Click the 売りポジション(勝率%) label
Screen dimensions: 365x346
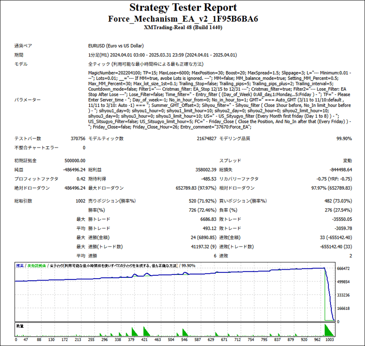[112, 201]
